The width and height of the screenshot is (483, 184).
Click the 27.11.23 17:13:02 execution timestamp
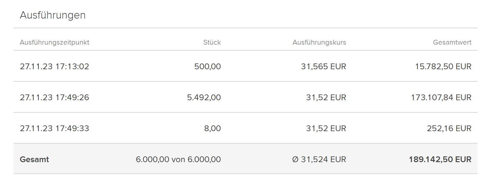tap(55, 66)
